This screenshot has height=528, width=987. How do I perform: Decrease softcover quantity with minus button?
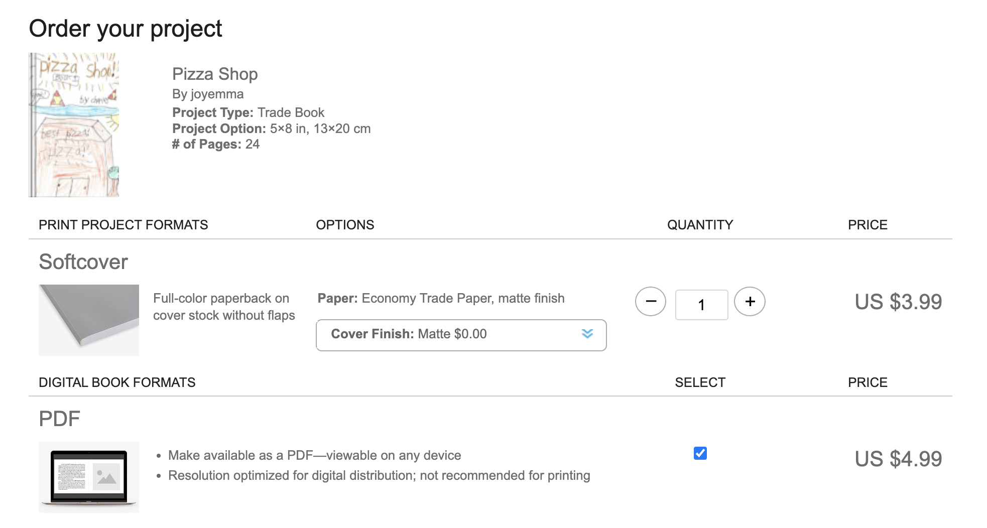(650, 302)
